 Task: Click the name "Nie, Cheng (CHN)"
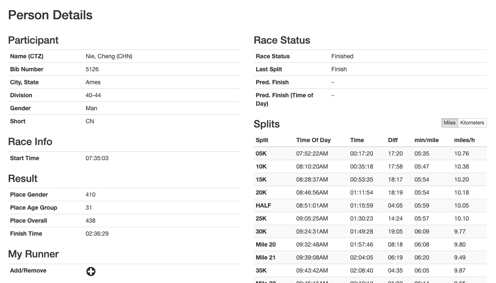pyautogui.click(x=109, y=56)
